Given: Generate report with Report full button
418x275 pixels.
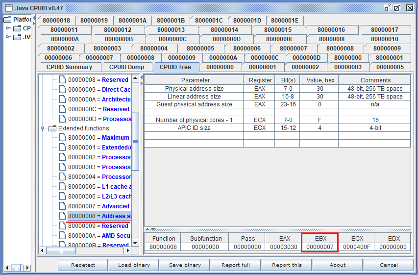Looking at the screenshot, I should click(236, 265).
